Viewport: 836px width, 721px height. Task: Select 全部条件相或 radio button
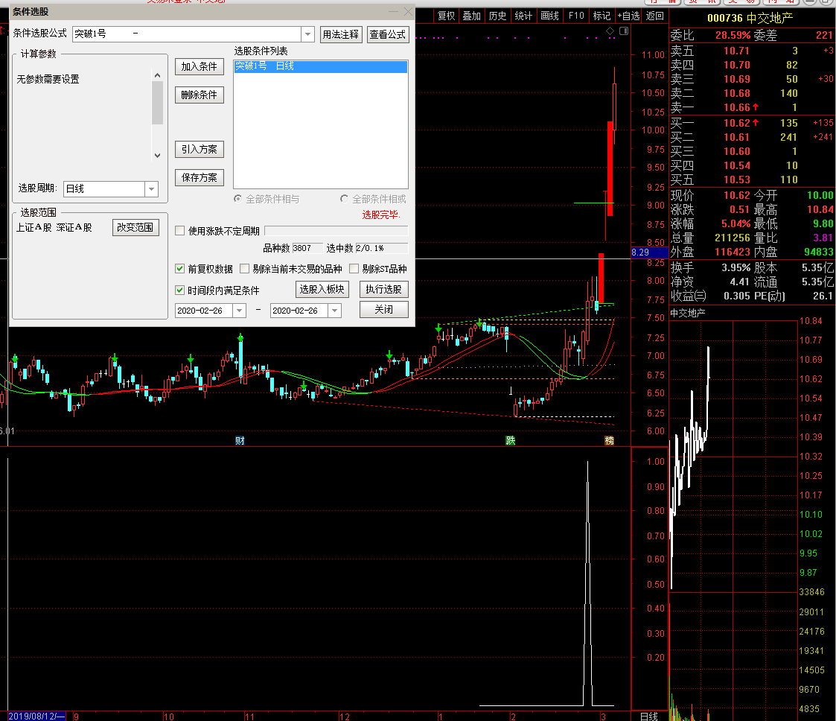pos(344,199)
